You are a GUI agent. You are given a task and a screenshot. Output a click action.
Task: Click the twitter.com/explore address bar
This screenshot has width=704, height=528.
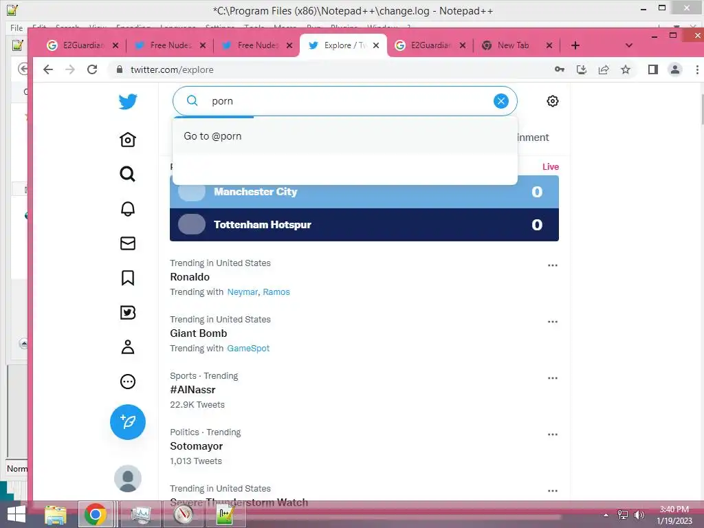pyautogui.click(x=172, y=69)
